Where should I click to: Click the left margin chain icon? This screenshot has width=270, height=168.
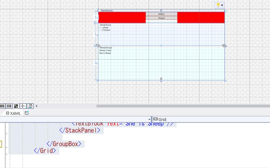click(x=98, y=46)
